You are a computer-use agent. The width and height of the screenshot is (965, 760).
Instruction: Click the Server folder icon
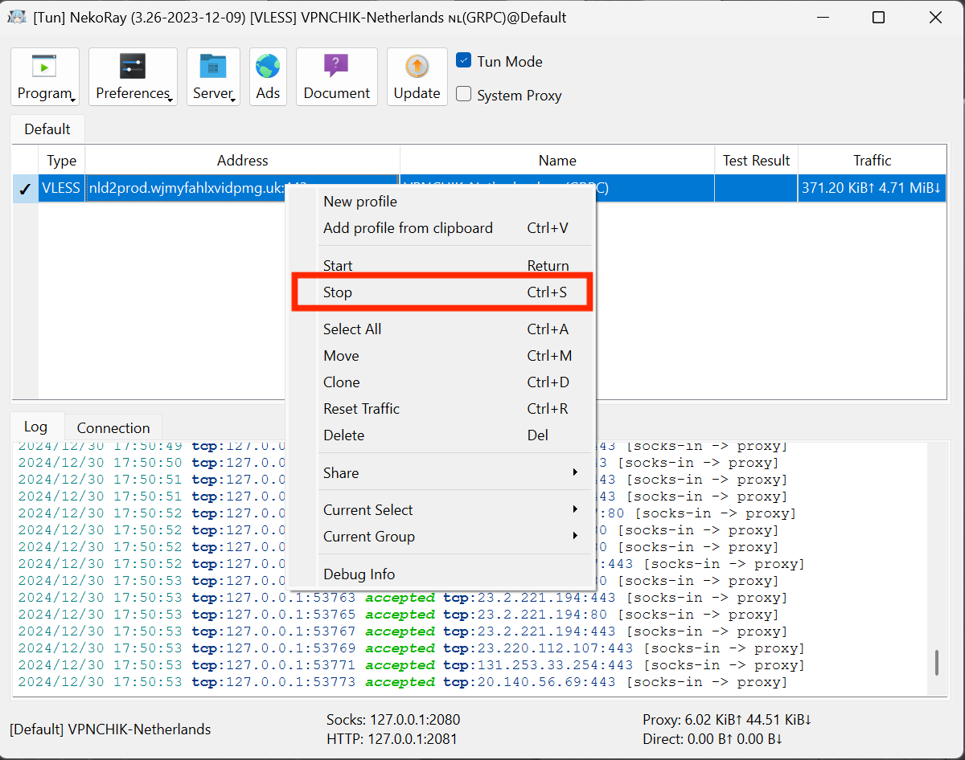pos(213,66)
